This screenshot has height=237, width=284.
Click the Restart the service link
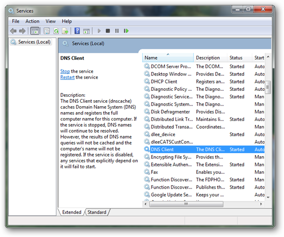click(67, 77)
